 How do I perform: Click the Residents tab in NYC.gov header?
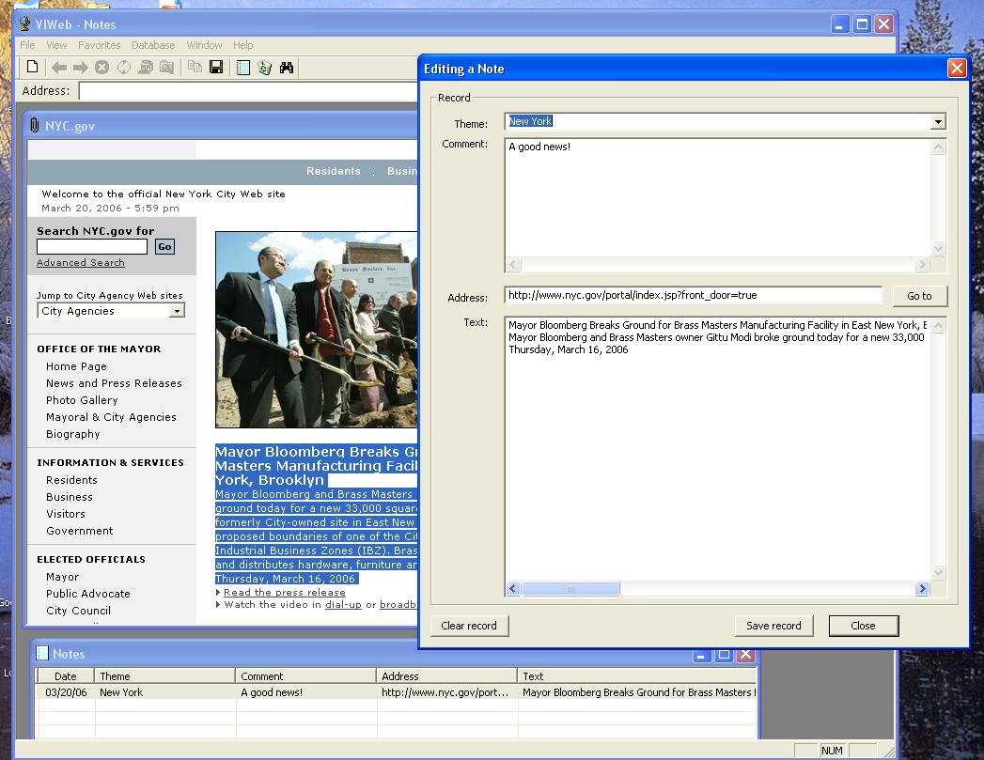(334, 171)
